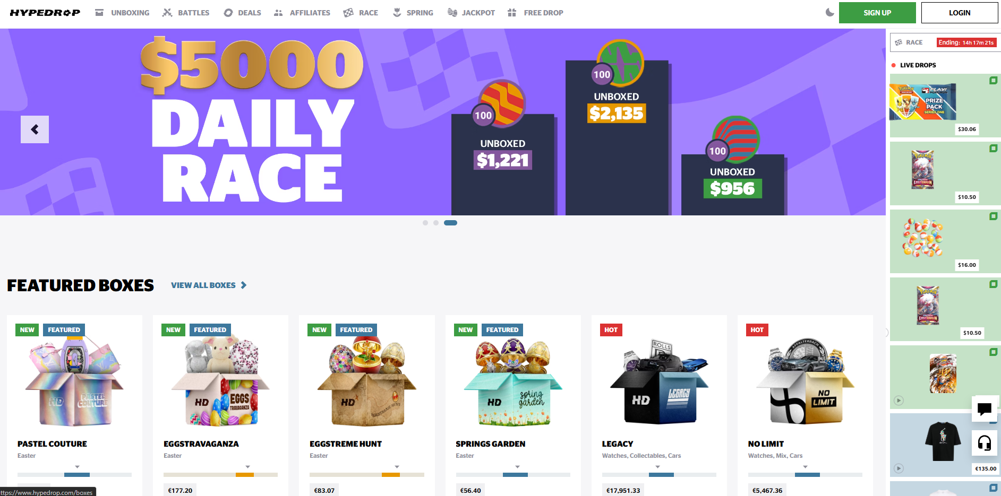Select the second carousel dot indicator
The width and height of the screenshot is (1001, 496).
pos(436,223)
